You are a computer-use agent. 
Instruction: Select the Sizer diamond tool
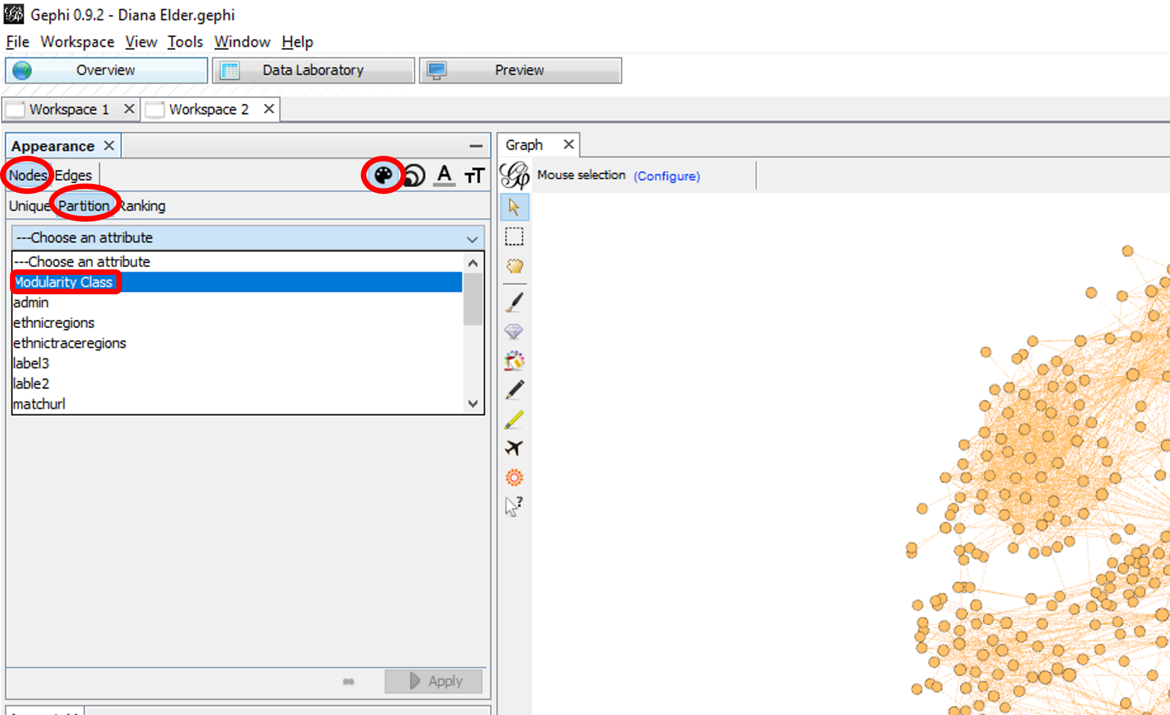point(514,331)
